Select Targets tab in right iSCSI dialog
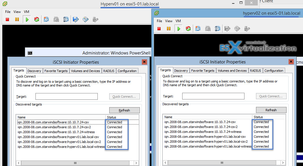This screenshot has height=166, width=303. [x=165, y=70]
